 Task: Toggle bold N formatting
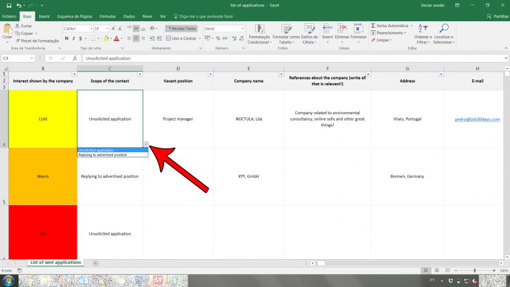pyautogui.click(x=66, y=38)
